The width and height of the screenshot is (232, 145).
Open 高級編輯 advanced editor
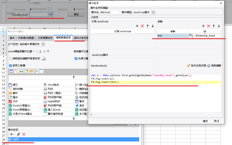(214, 66)
